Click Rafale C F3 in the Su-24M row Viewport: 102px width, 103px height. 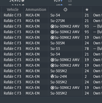coord(13,76)
